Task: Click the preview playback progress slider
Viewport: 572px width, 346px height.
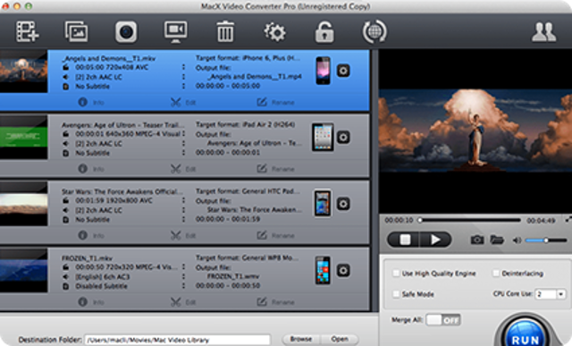Action: tap(470, 220)
